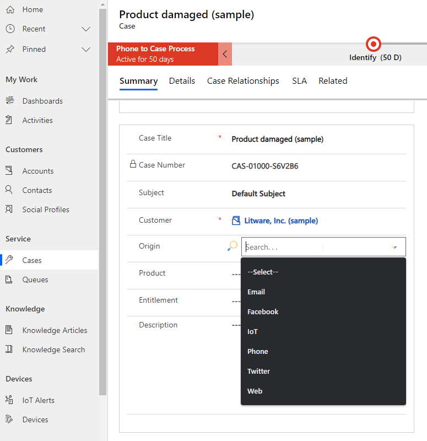The image size is (427, 441).
Task: Expand the Recent section chevron
Action: [86, 29]
